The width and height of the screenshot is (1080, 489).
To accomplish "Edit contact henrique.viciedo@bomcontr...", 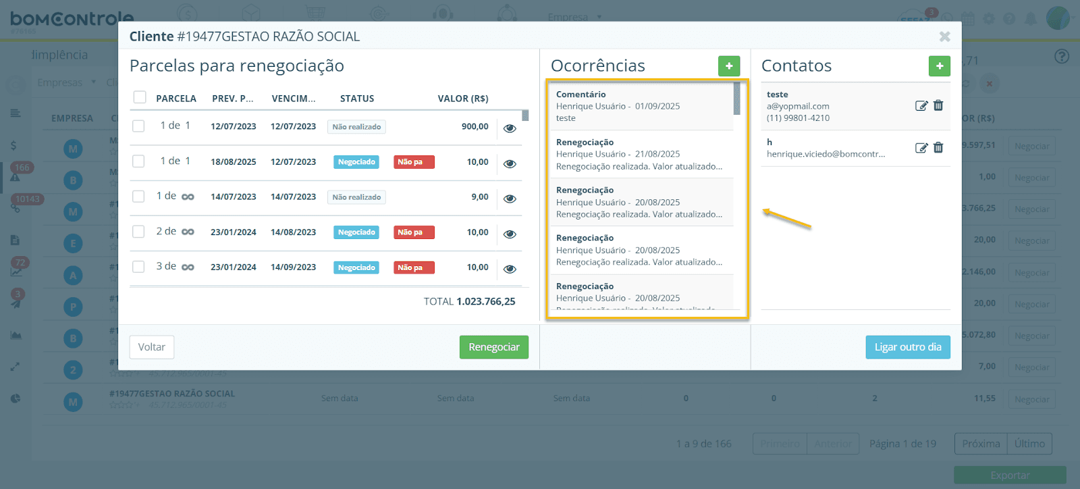I will click(x=921, y=148).
